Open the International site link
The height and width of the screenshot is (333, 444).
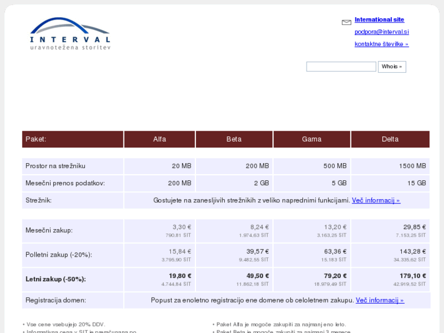[x=379, y=20]
